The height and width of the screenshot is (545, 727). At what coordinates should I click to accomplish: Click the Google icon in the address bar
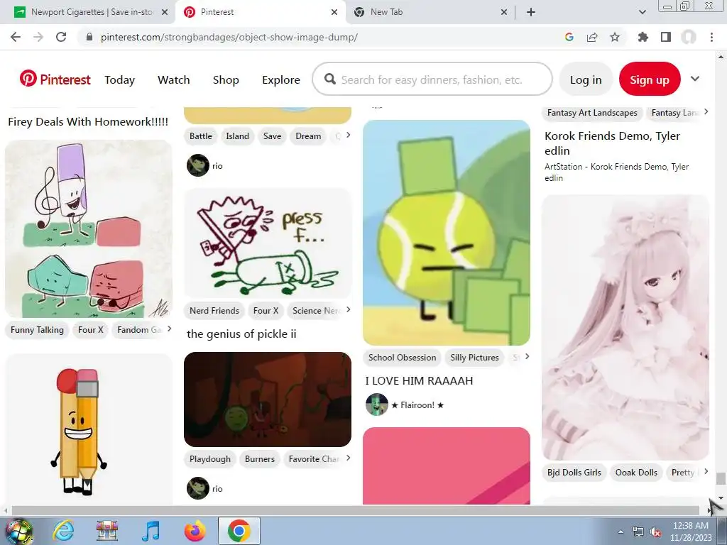click(x=569, y=37)
